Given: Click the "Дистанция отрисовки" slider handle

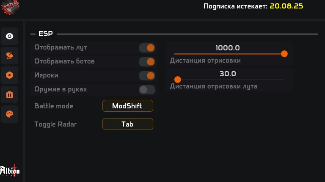Looking at the screenshot, I should coord(284,54).
